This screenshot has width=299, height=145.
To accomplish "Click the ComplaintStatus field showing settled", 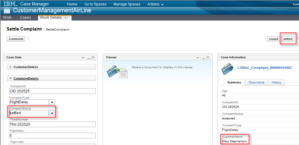I will 29,113.
